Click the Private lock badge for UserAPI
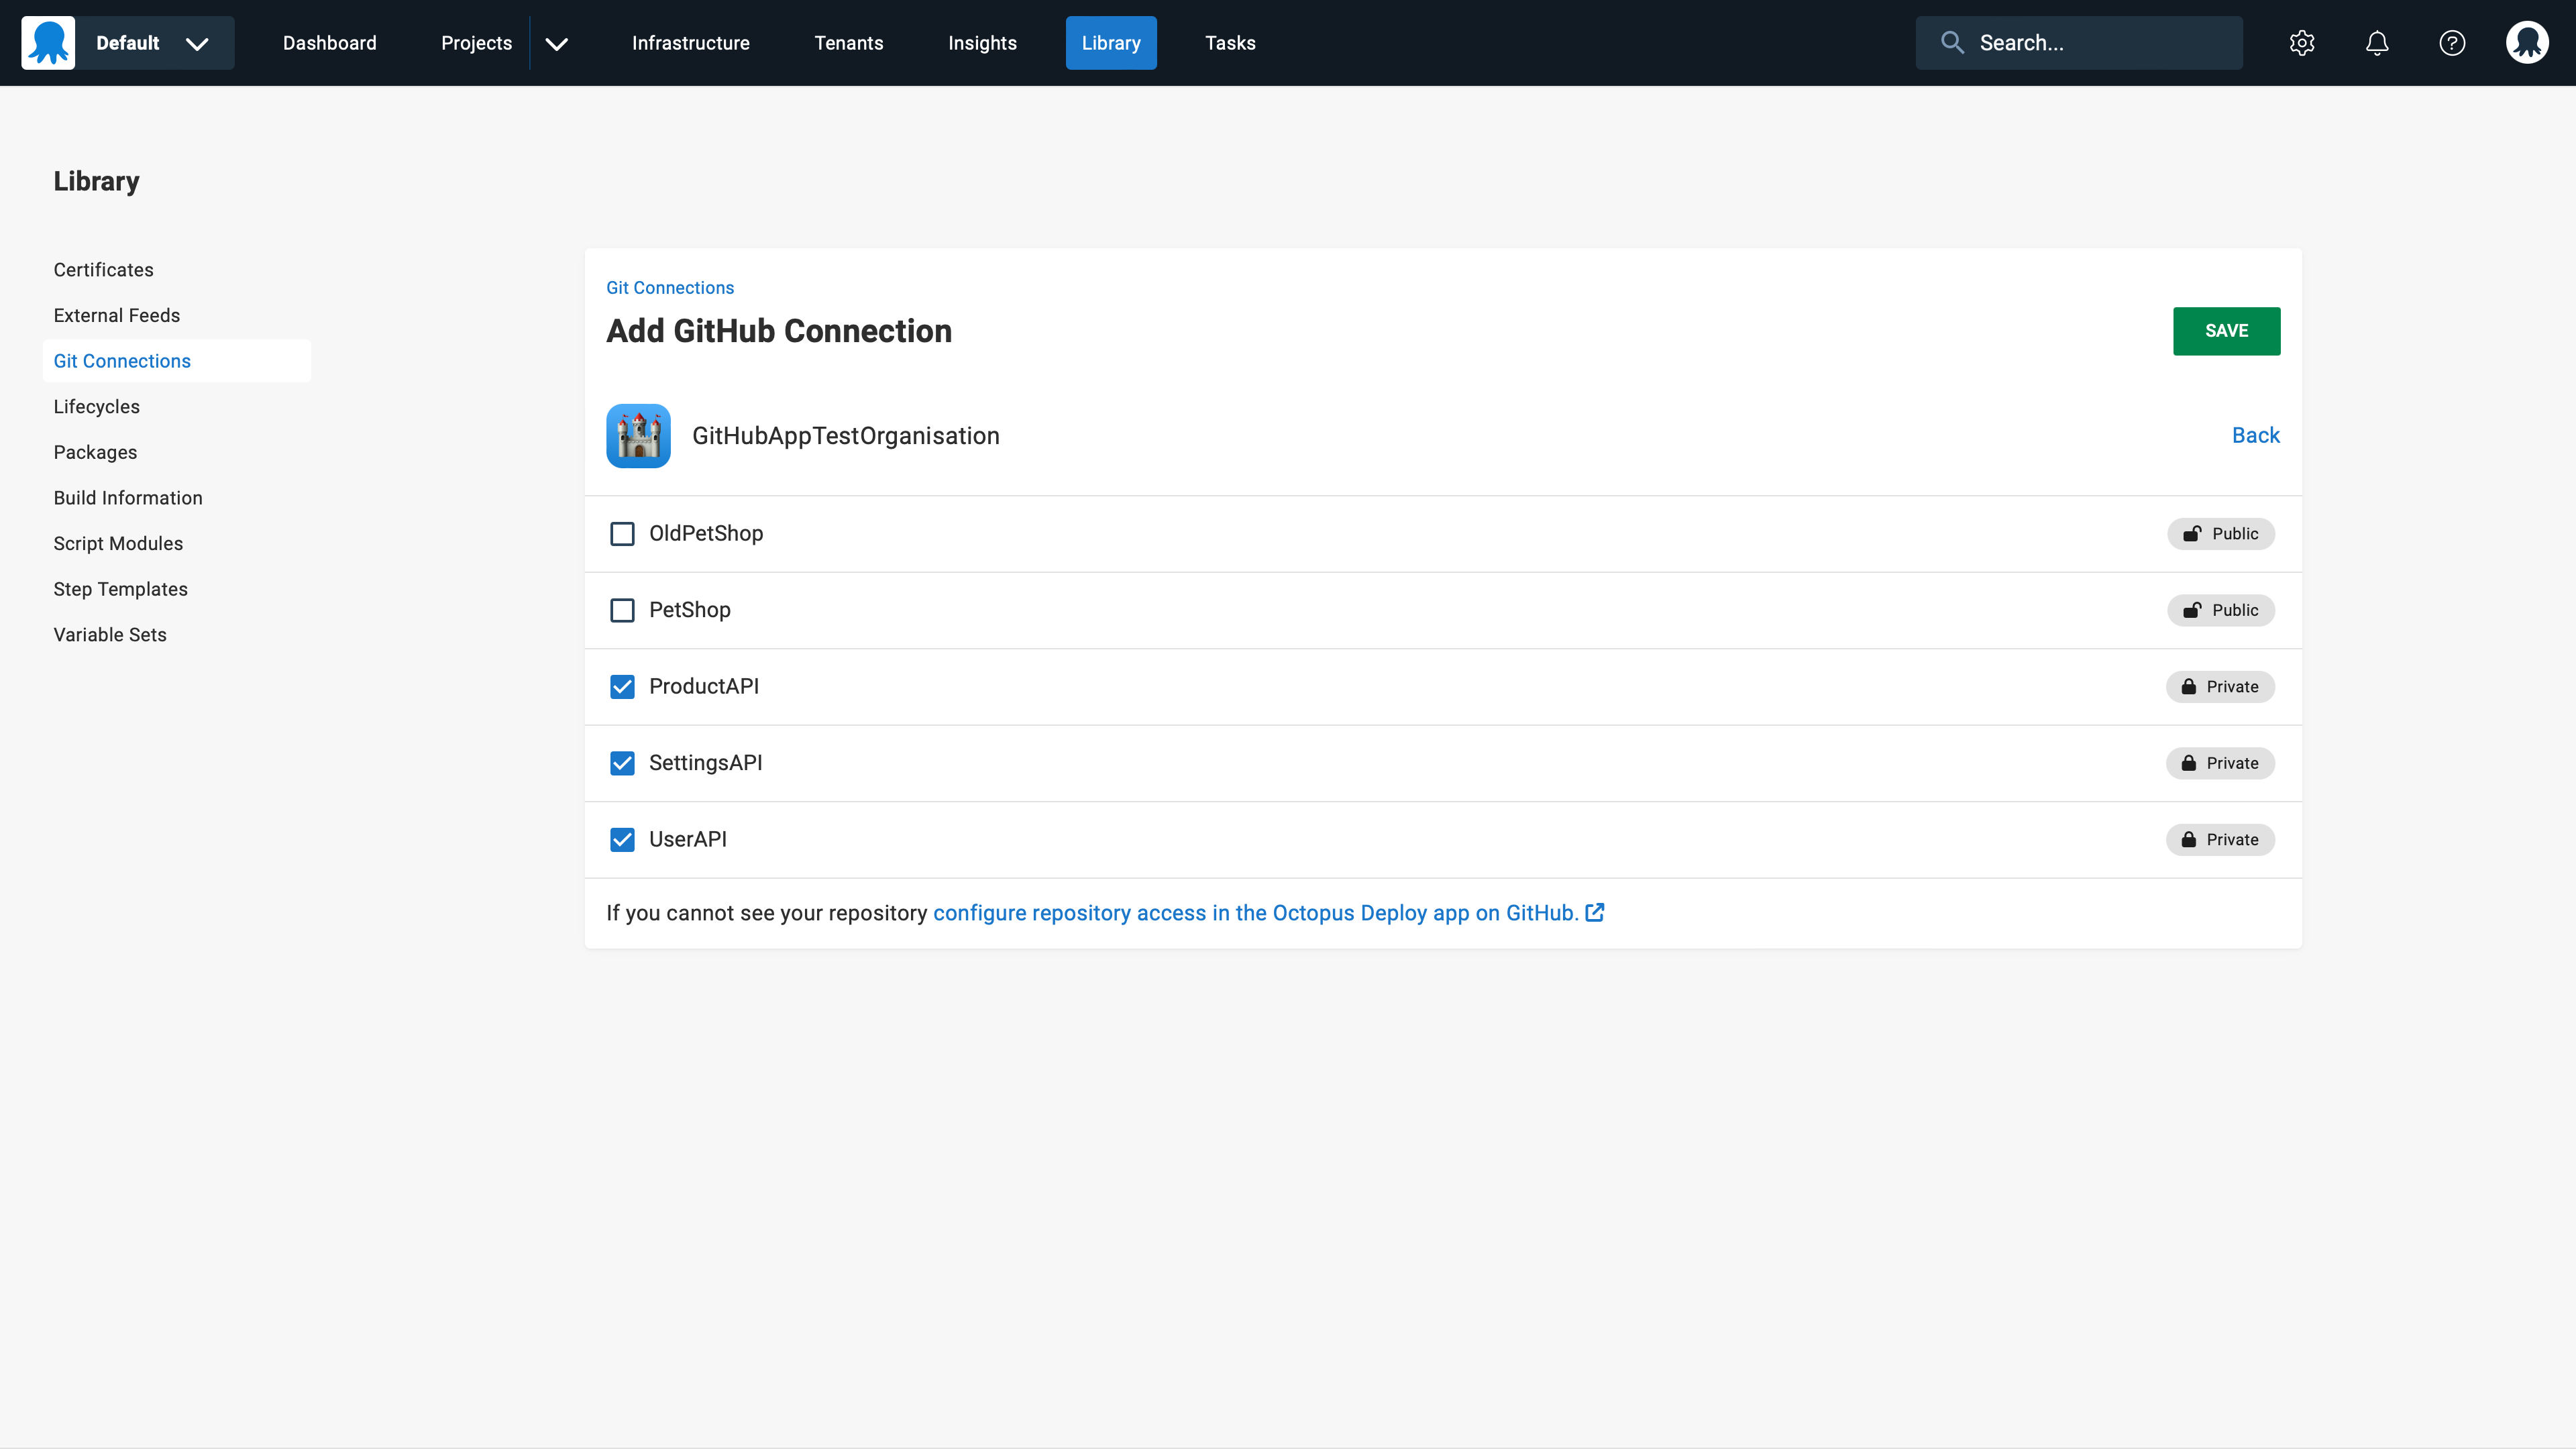 click(x=2220, y=840)
